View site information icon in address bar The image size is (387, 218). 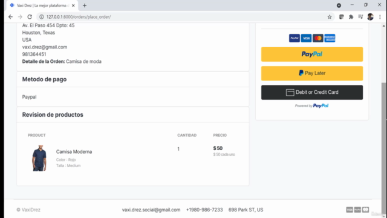pyautogui.click(x=42, y=17)
